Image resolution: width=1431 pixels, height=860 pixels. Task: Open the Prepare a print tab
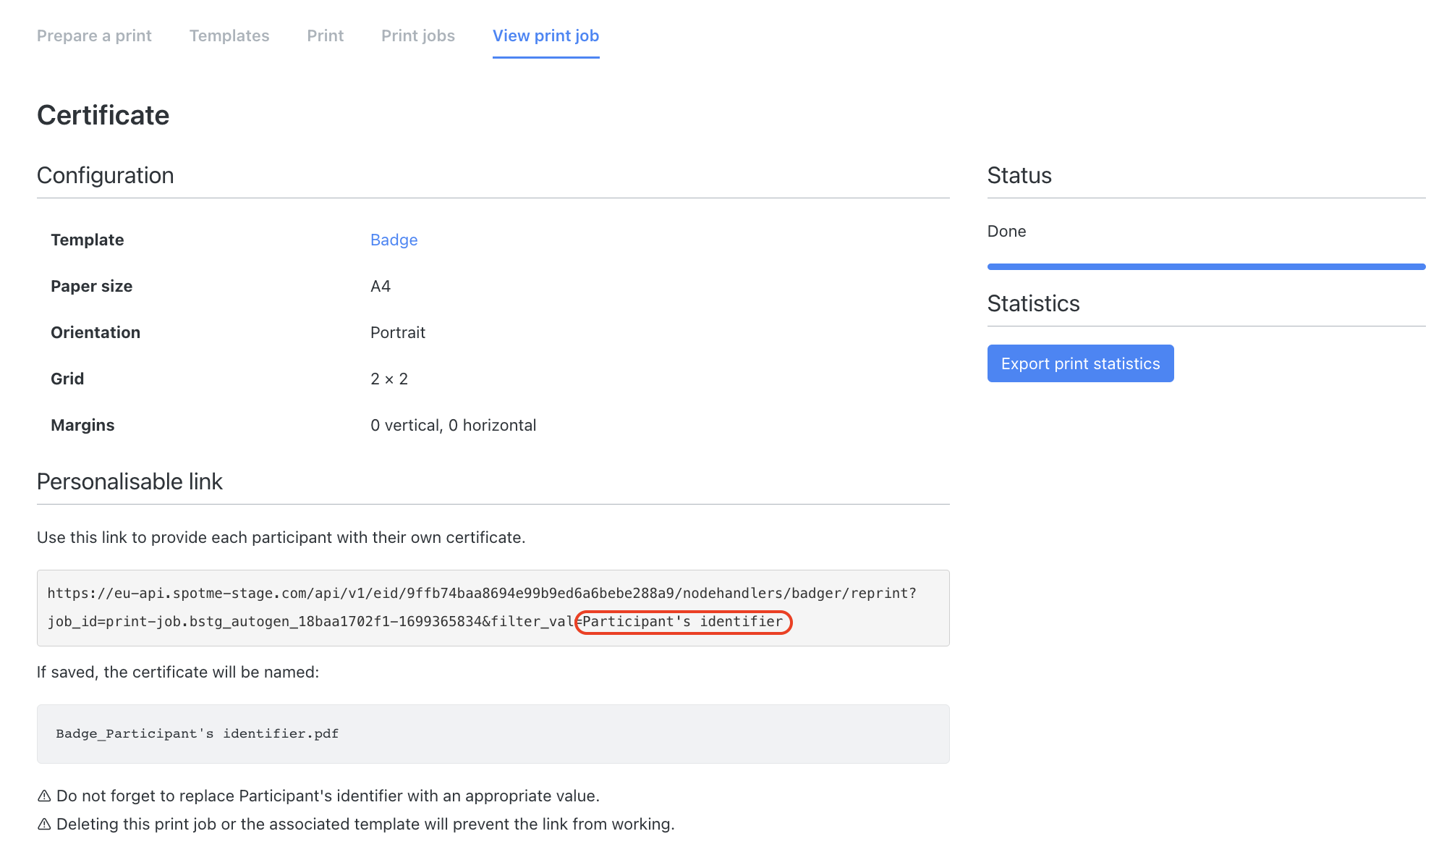click(x=94, y=35)
